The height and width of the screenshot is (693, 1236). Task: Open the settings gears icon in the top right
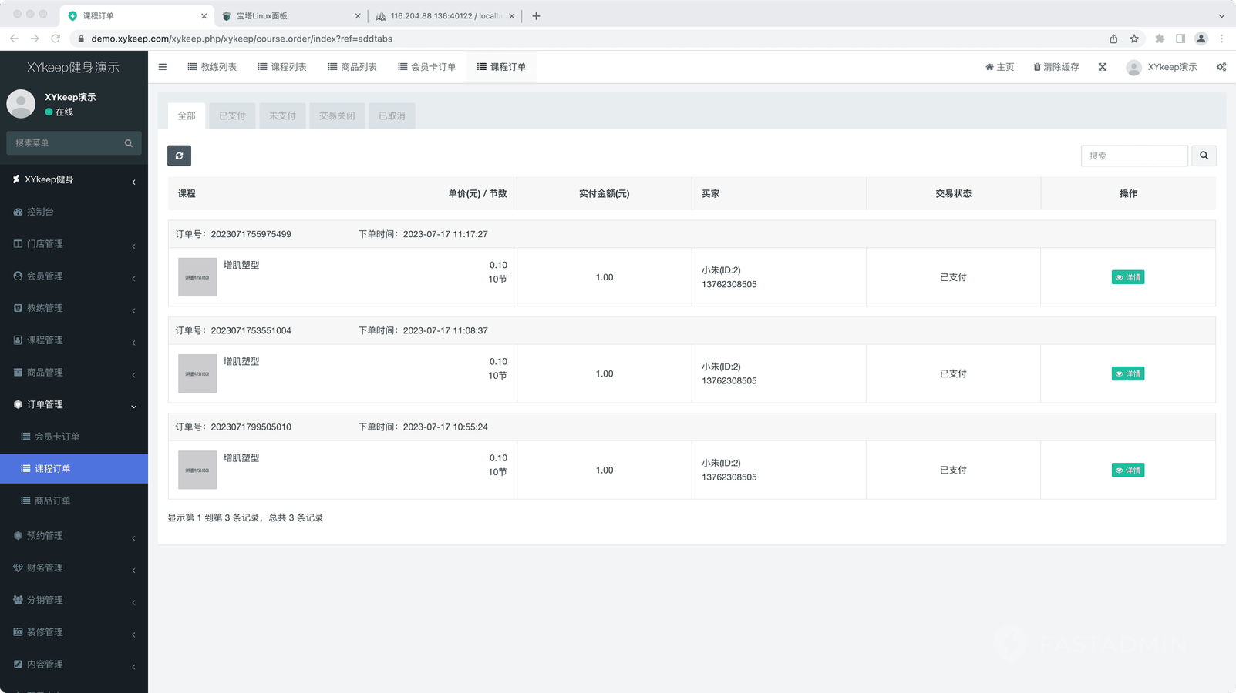click(x=1221, y=67)
